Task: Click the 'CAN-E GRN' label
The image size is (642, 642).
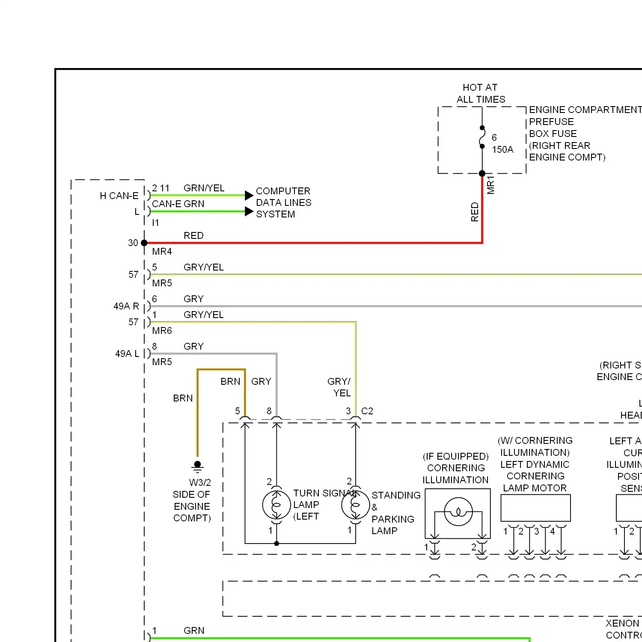Action: tap(178, 204)
